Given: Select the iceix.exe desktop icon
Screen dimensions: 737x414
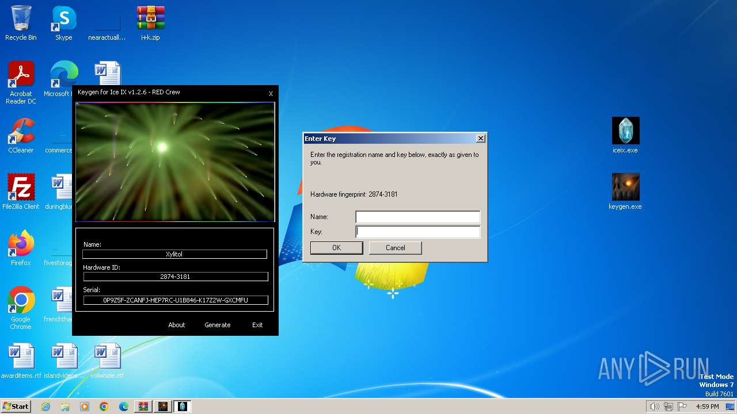Looking at the screenshot, I should [625, 136].
